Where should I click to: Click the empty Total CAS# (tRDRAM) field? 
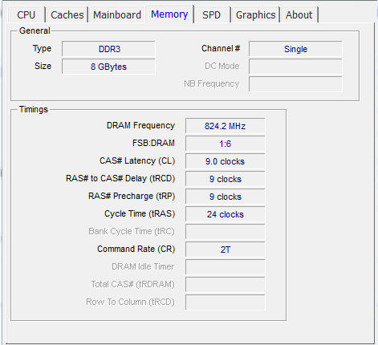[226, 285]
